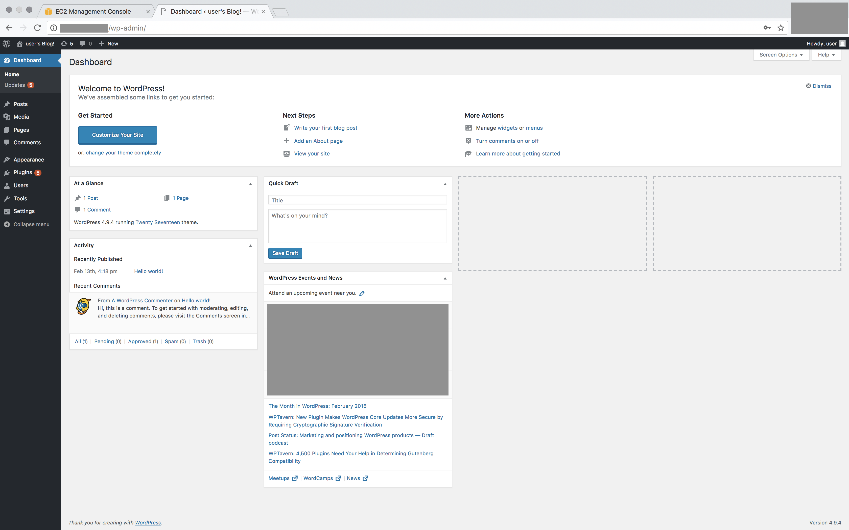The image size is (849, 530).
Task: Open Home under Dashboard menu
Action: point(12,74)
